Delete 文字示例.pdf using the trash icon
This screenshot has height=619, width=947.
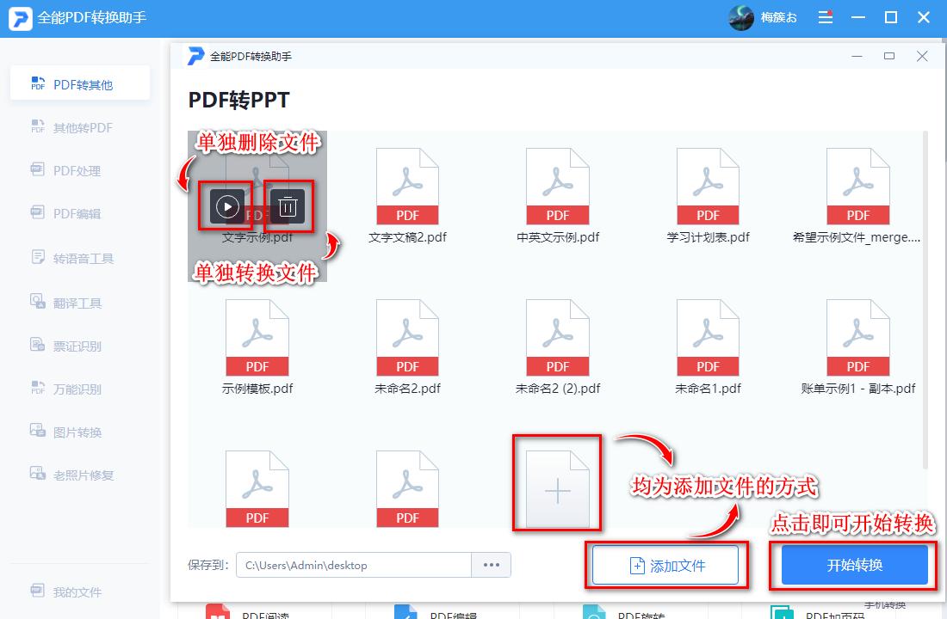pyautogui.click(x=287, y=206)
